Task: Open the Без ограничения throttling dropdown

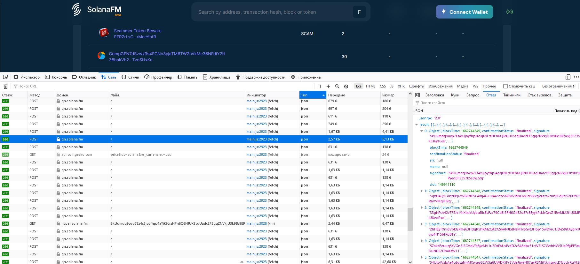Action: click(x=558, y=86)
